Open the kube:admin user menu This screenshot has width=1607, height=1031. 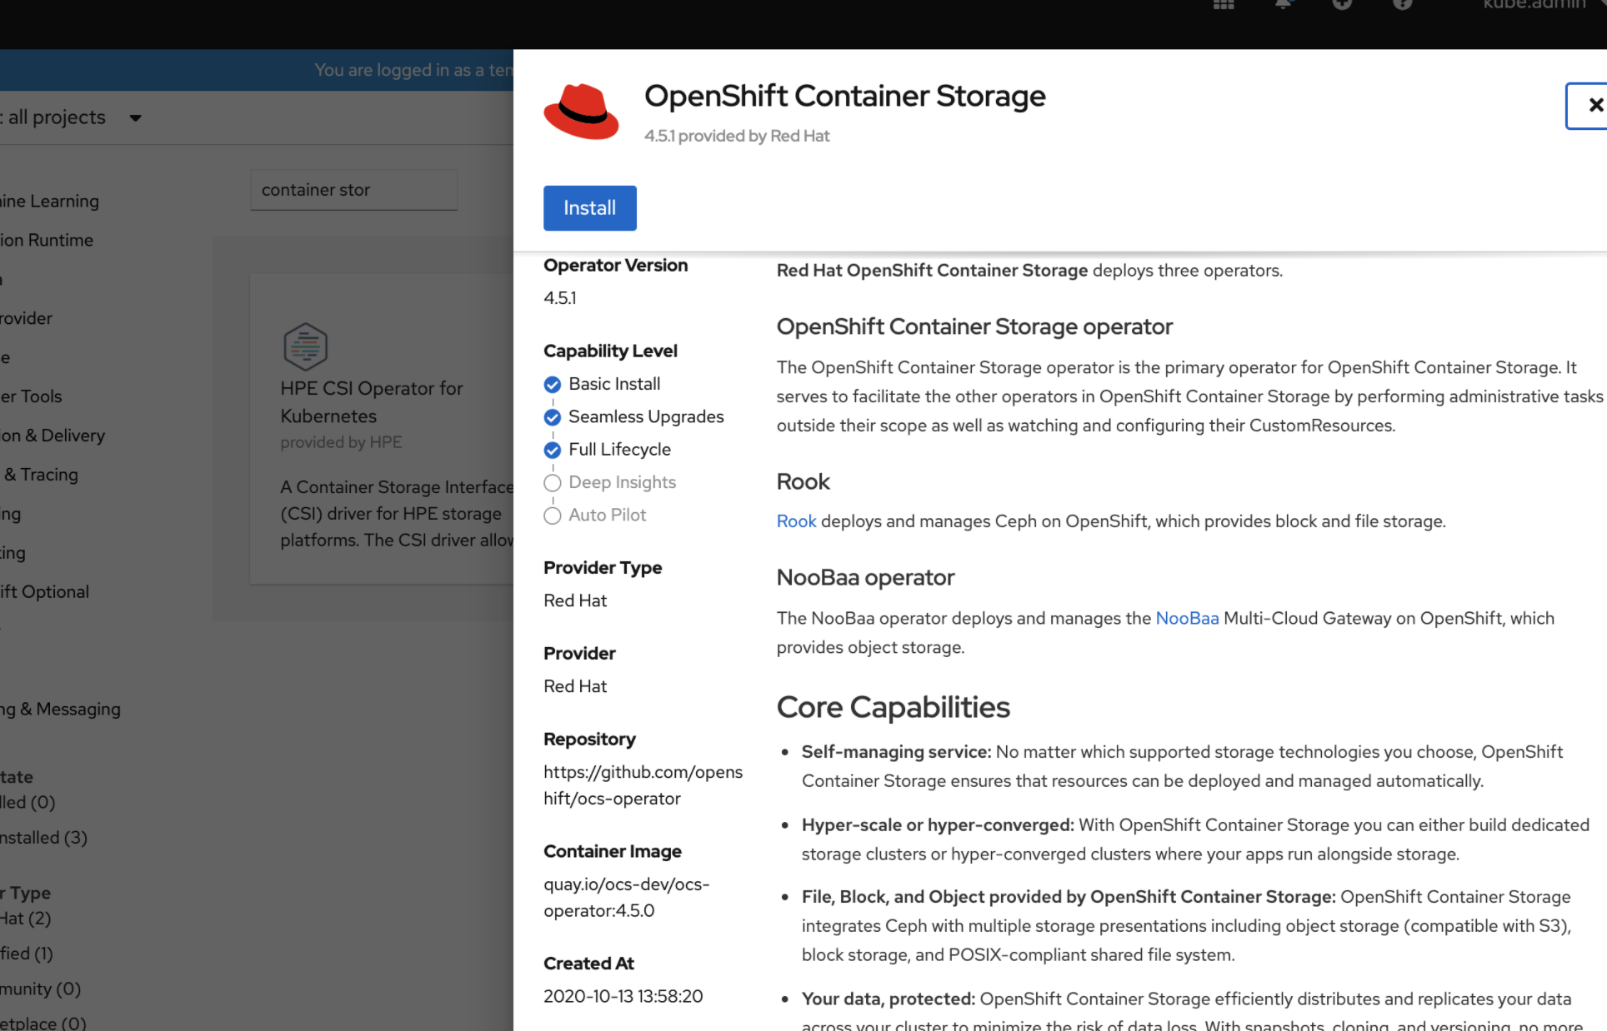[x=1532, y=5]
